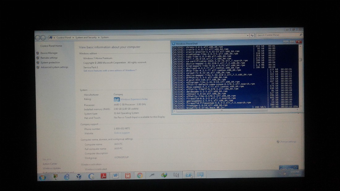This screenshot has height=191, width=340.
Task: Open Action Center in See also
Action: coord(50,164)
